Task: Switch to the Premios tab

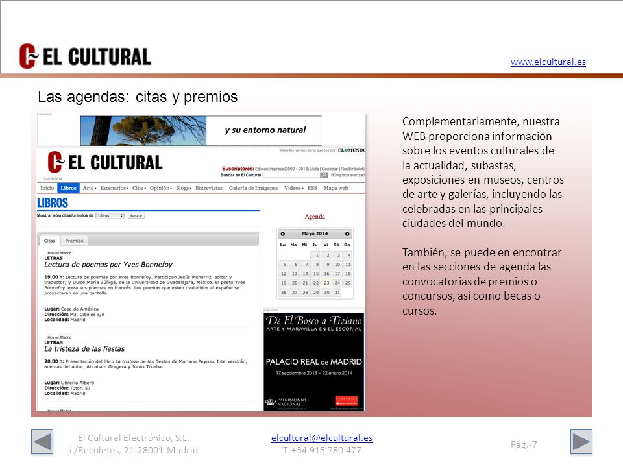Action: click(x=74, y=241)
